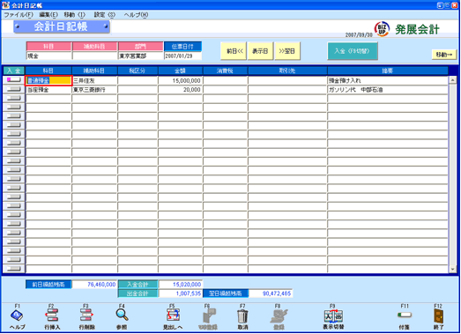Click the scrollbar down arrow of the grid
This screenshot has width=461, height=334.
(x=452, y=269)
